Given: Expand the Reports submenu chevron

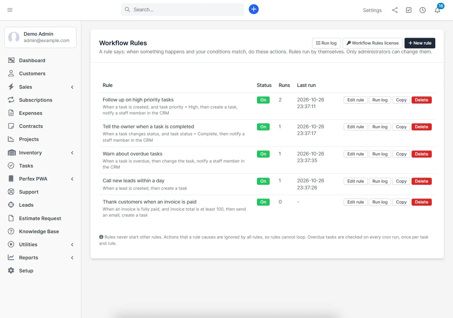Looking at the screenshot, I should pyautogui.click(x=72, y=258).
